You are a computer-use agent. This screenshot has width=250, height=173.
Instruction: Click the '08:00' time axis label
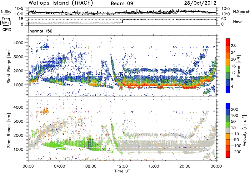pyautogui.click(x=91, y=166)
